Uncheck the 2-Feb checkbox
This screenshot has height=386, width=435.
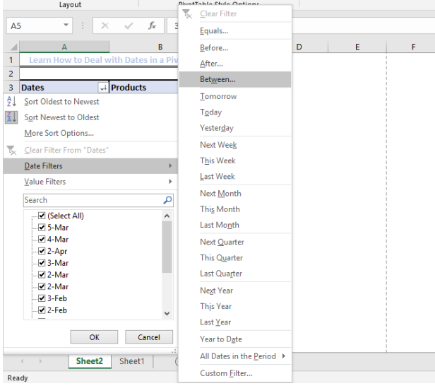click(42, 310)
